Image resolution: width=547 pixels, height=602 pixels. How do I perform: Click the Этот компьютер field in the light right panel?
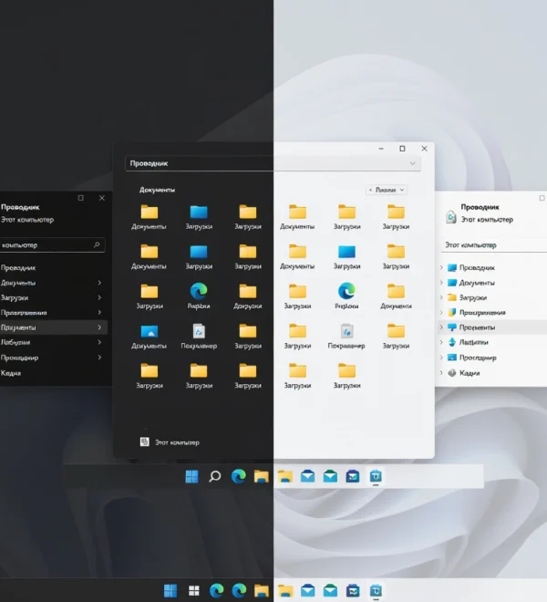click(494, 245)
